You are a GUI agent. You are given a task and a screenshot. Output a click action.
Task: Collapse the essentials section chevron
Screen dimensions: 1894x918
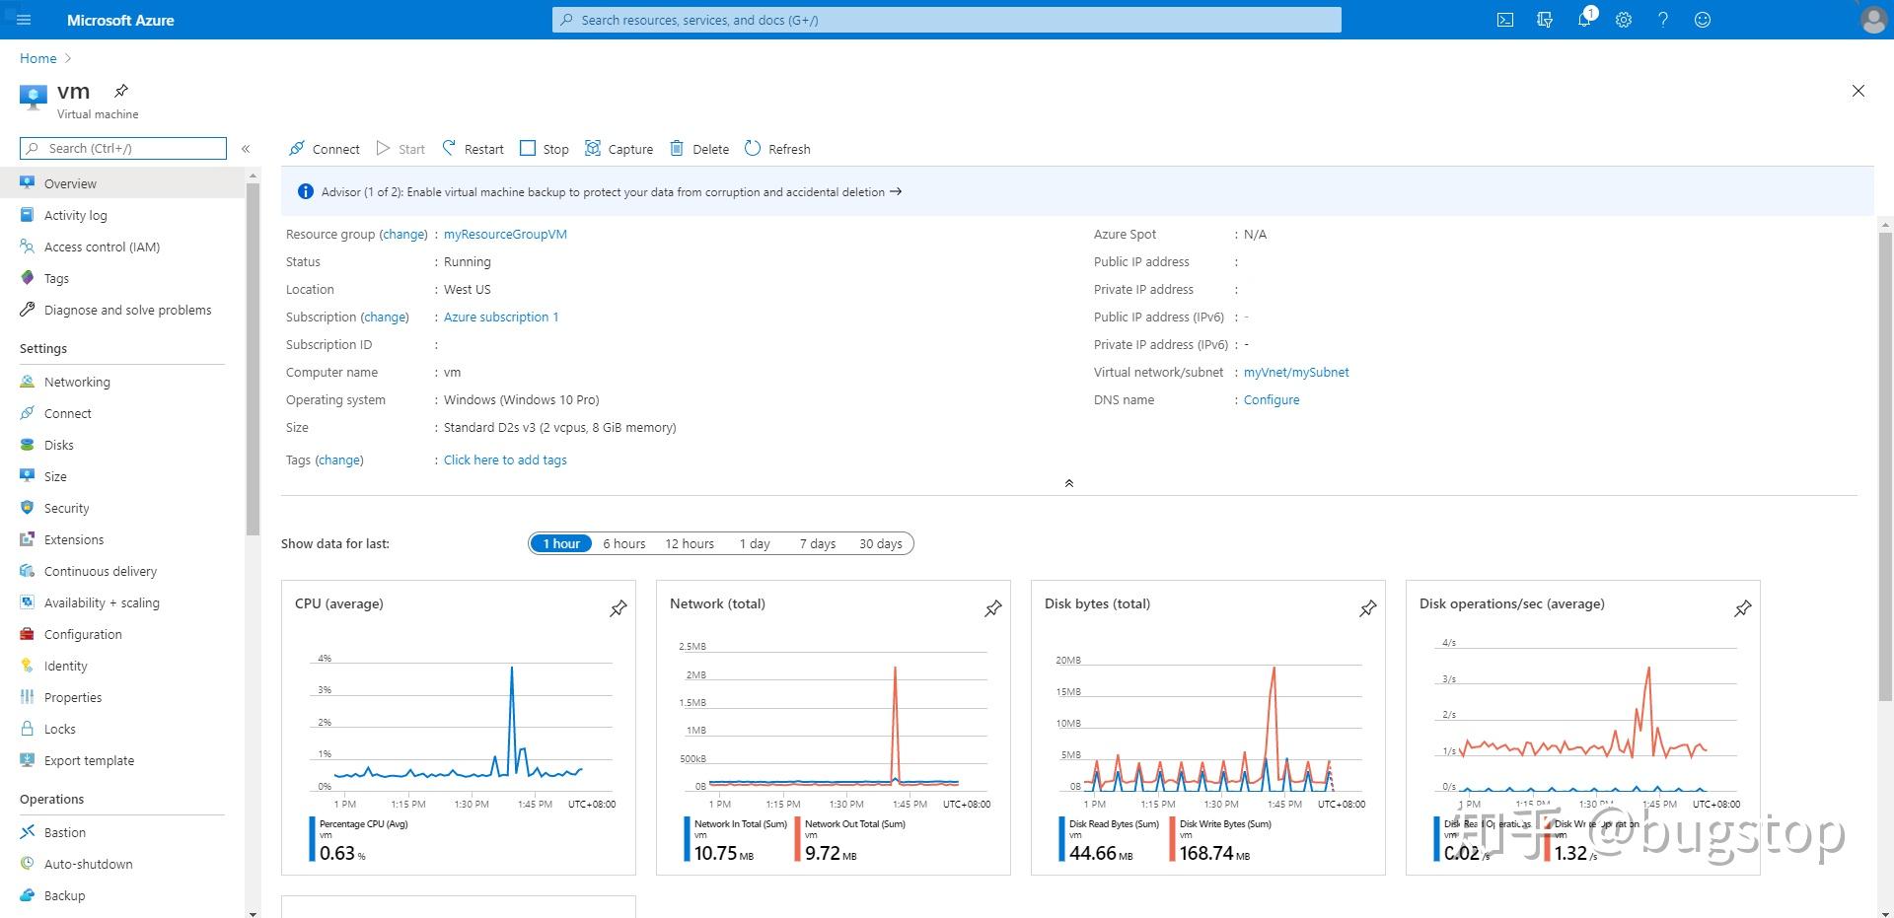coord(1069,483)
